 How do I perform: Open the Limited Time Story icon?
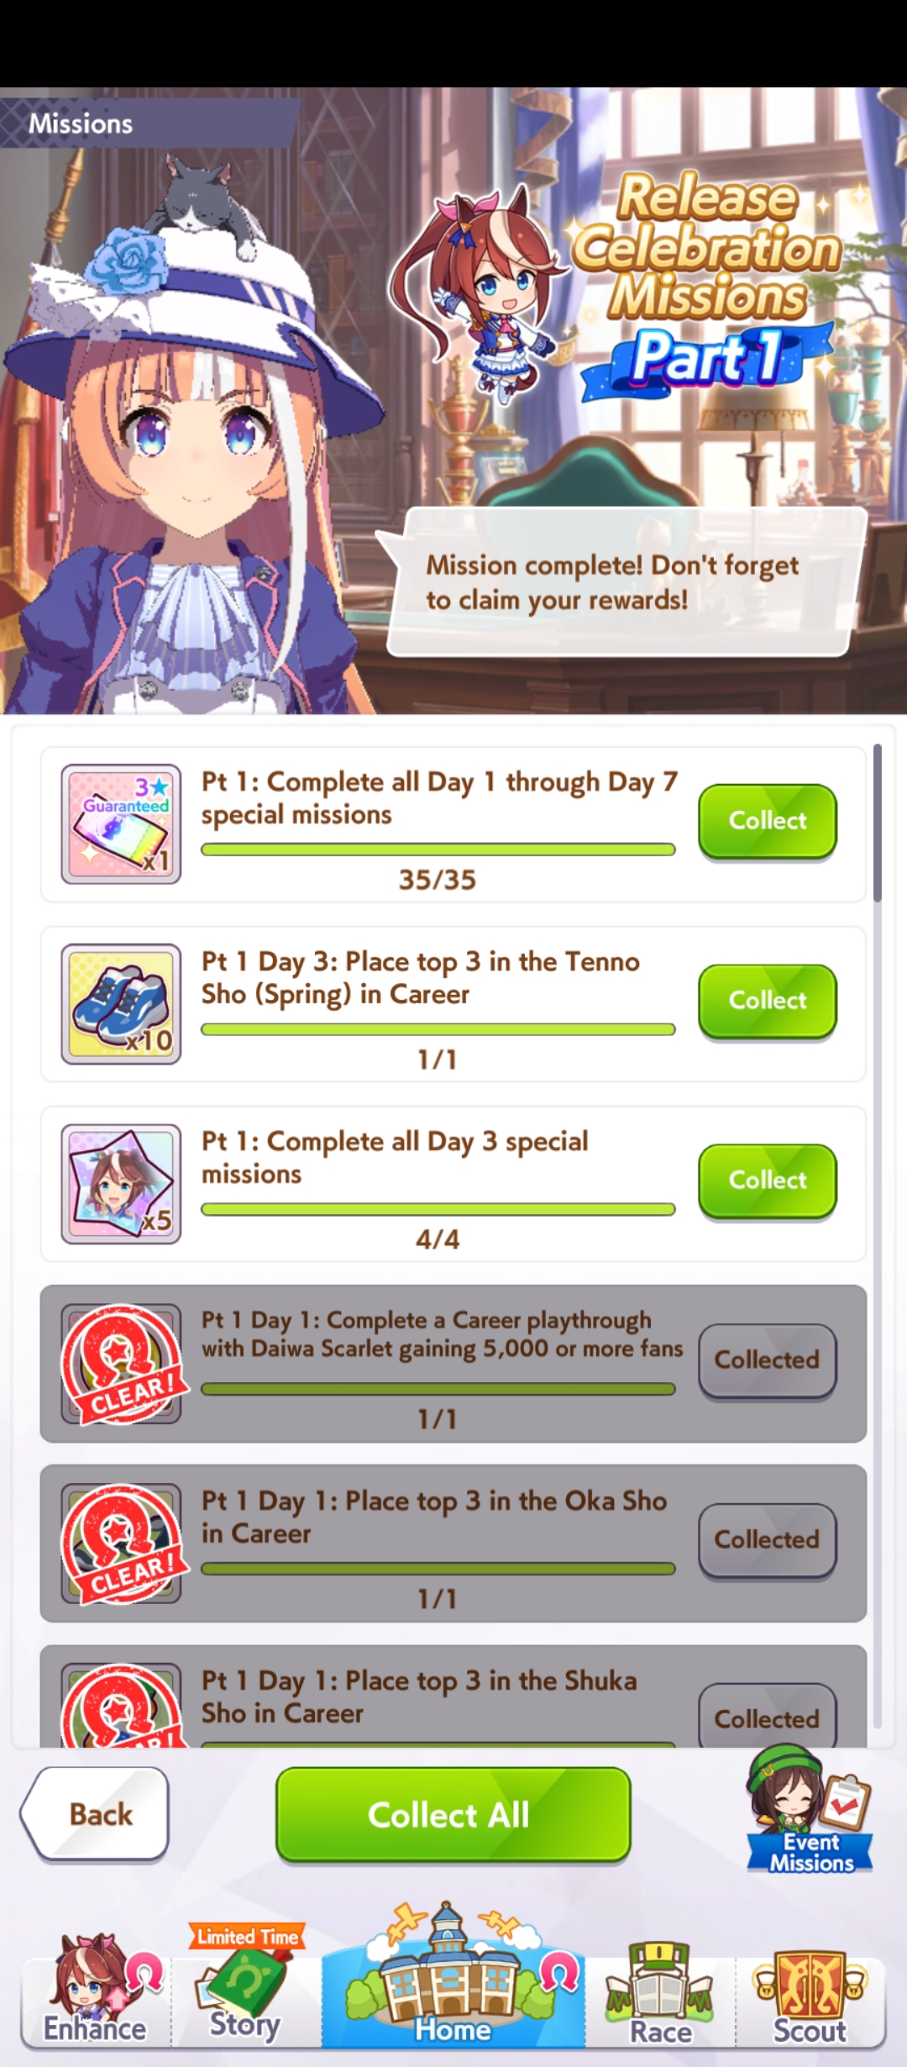(x=245, y=1983)
